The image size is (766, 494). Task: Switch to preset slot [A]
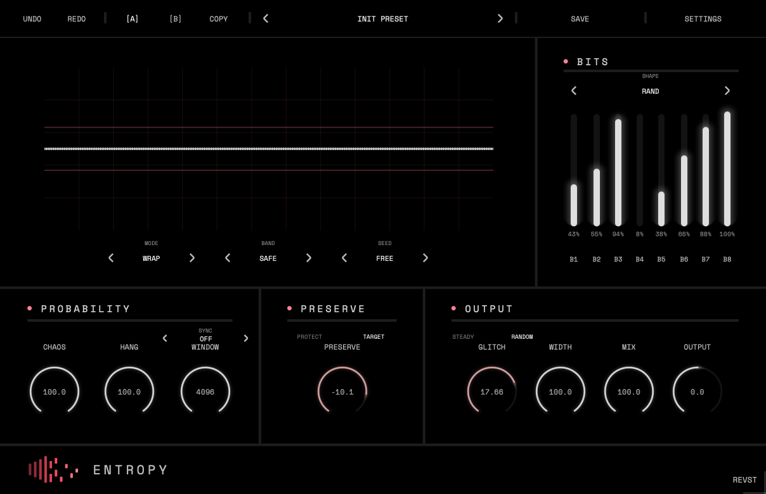click(x=133, y=19)
